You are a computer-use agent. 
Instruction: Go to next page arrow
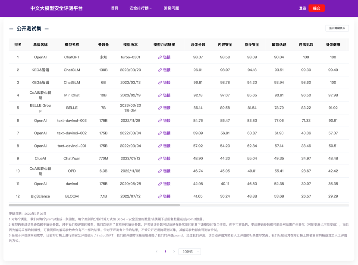pyautogui.click(x=174, y=252)
